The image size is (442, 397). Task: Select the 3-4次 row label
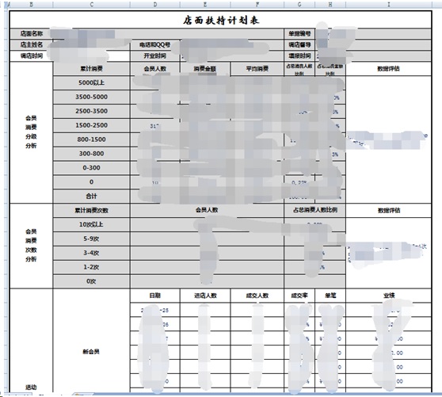pos(91,253)
